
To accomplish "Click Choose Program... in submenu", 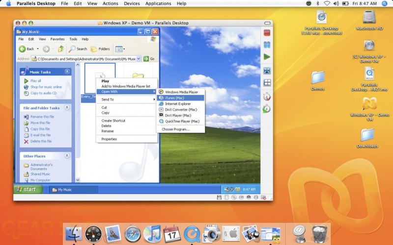I will click(180, 129).
